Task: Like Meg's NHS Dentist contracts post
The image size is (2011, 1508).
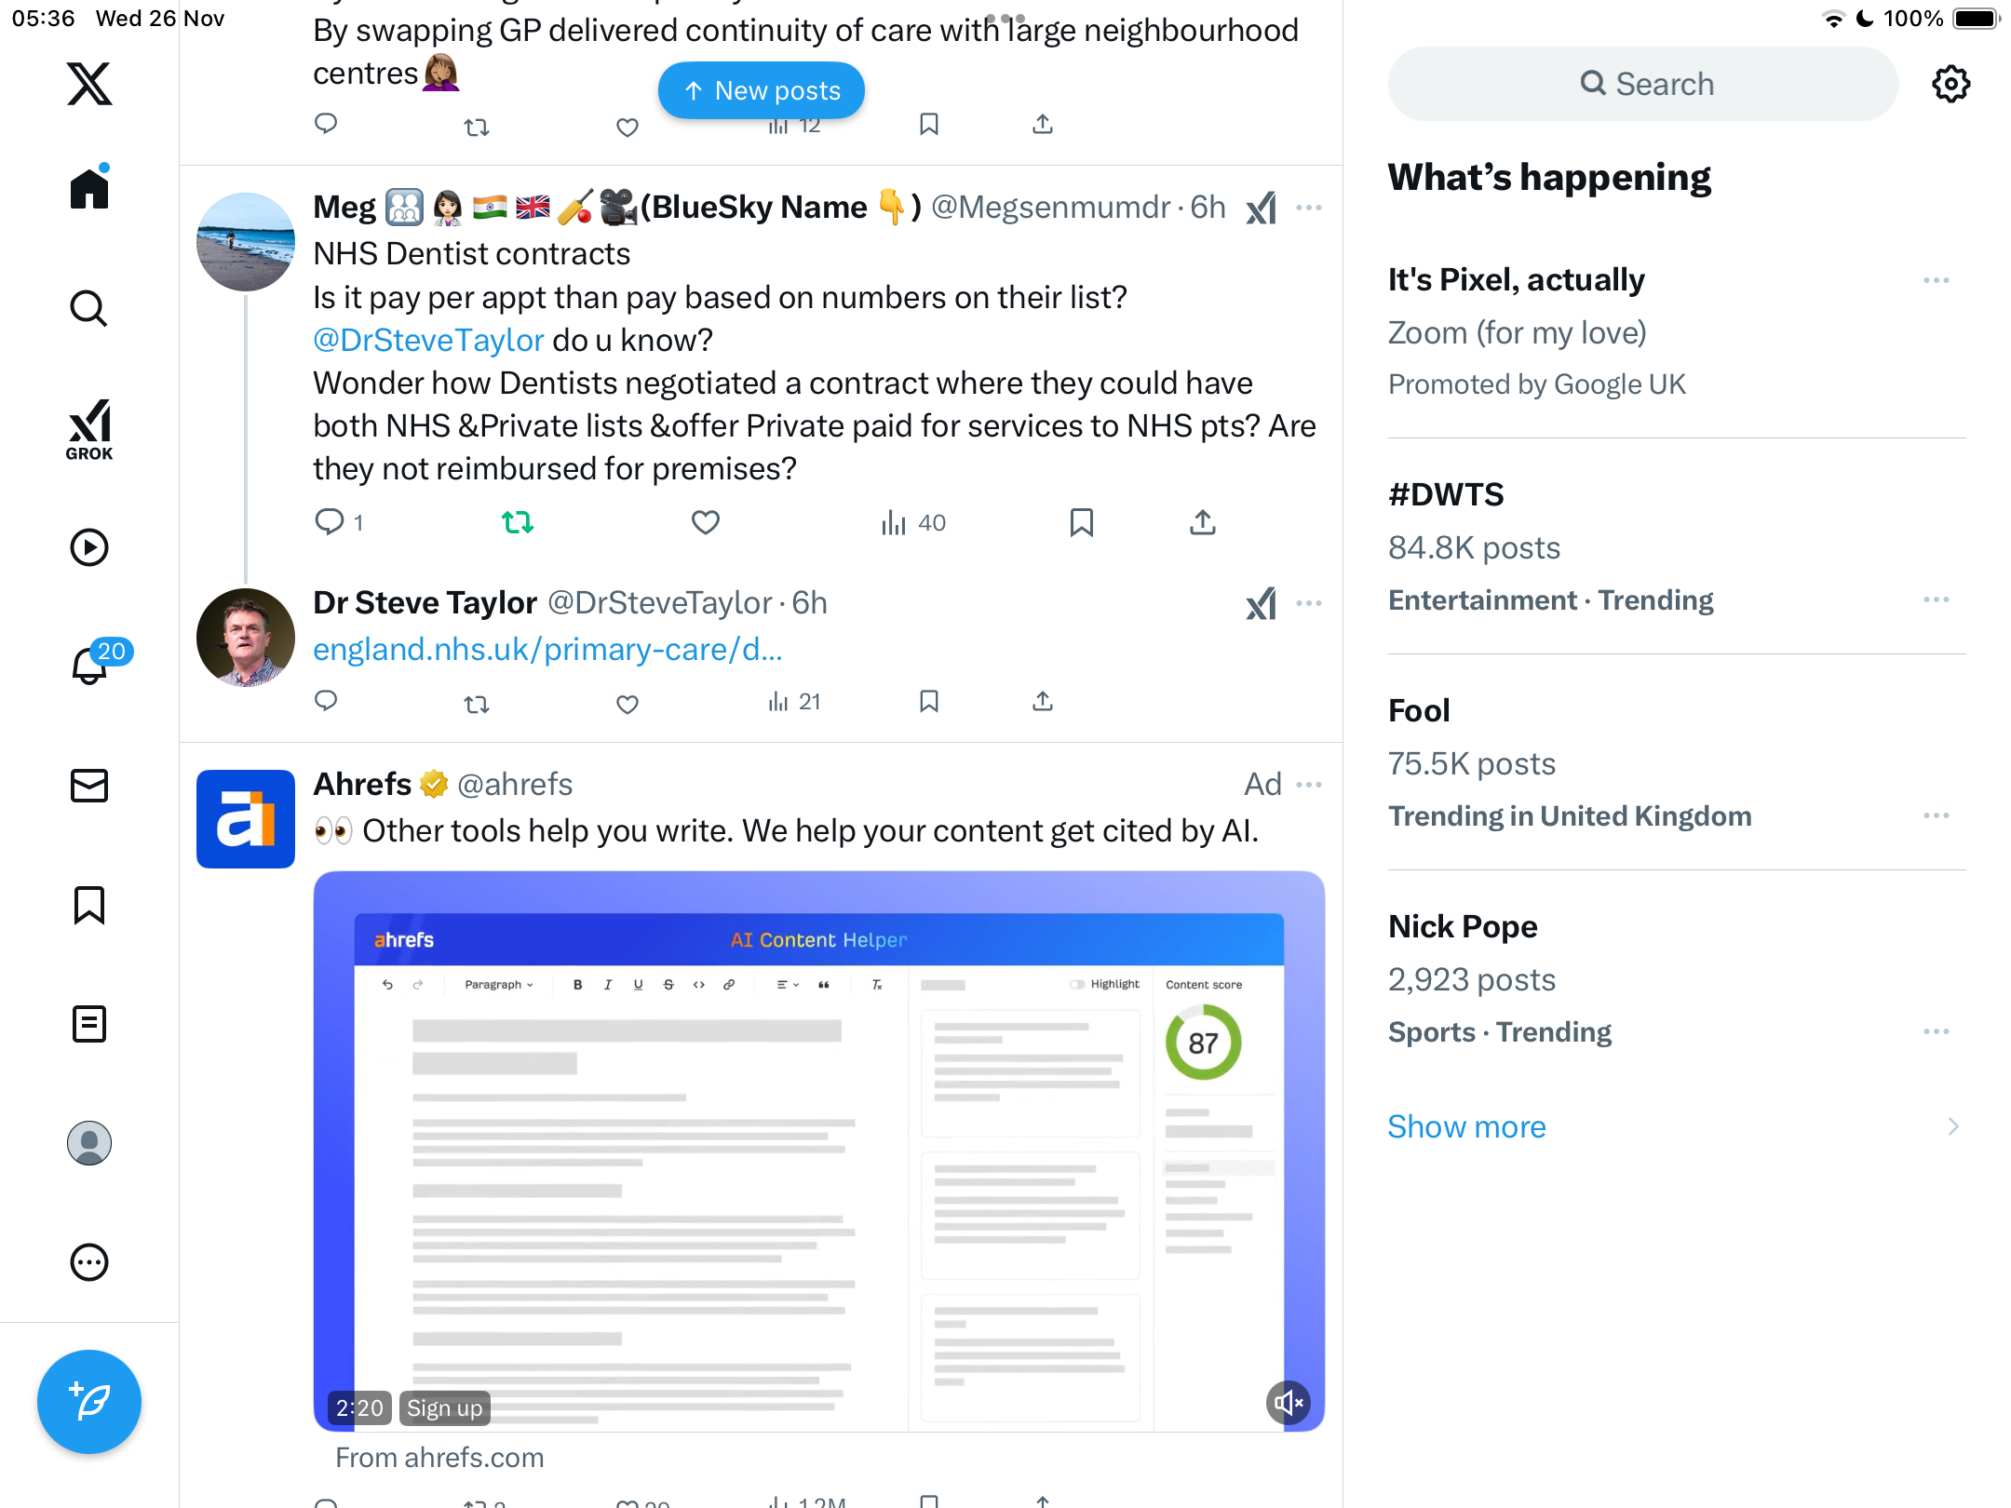Action: [706, 522]
